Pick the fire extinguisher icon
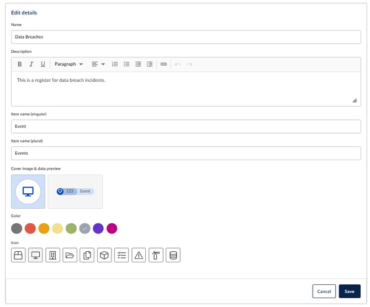The image size is (370, 307). 156,255
